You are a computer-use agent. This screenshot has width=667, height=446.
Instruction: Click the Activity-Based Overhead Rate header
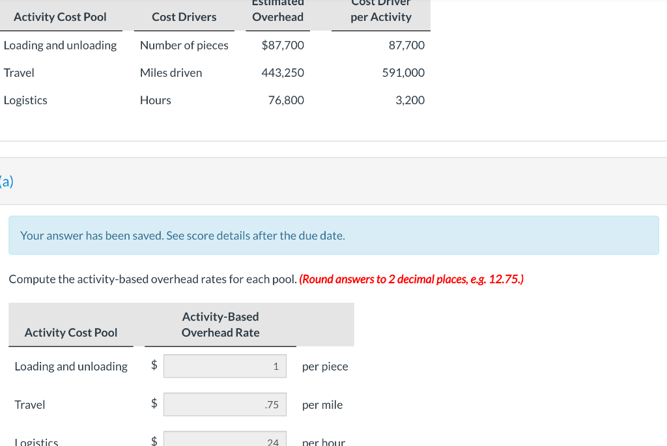pos(220,324)
